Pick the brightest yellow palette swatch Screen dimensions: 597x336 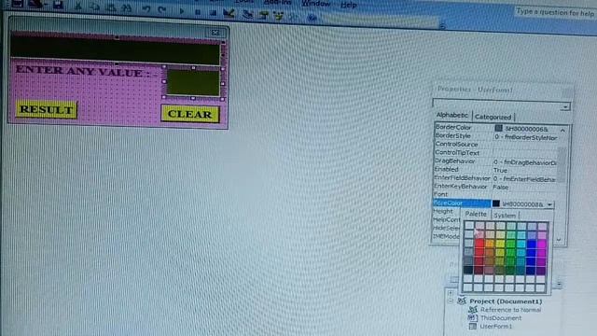click(500, 244)
